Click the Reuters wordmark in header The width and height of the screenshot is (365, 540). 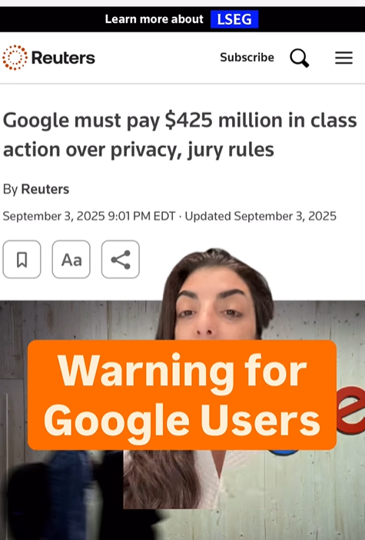pyautogui.click(x=63, y=58)
